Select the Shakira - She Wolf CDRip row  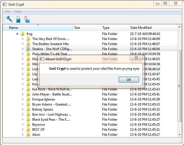tap(52, 49)
